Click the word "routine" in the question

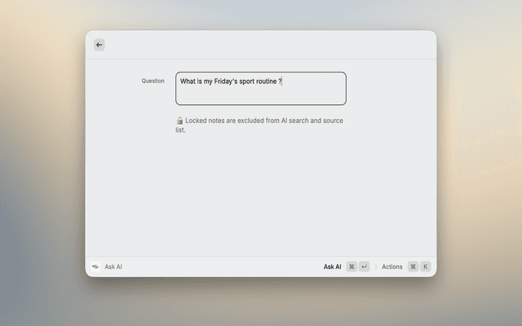pos(263,81)
